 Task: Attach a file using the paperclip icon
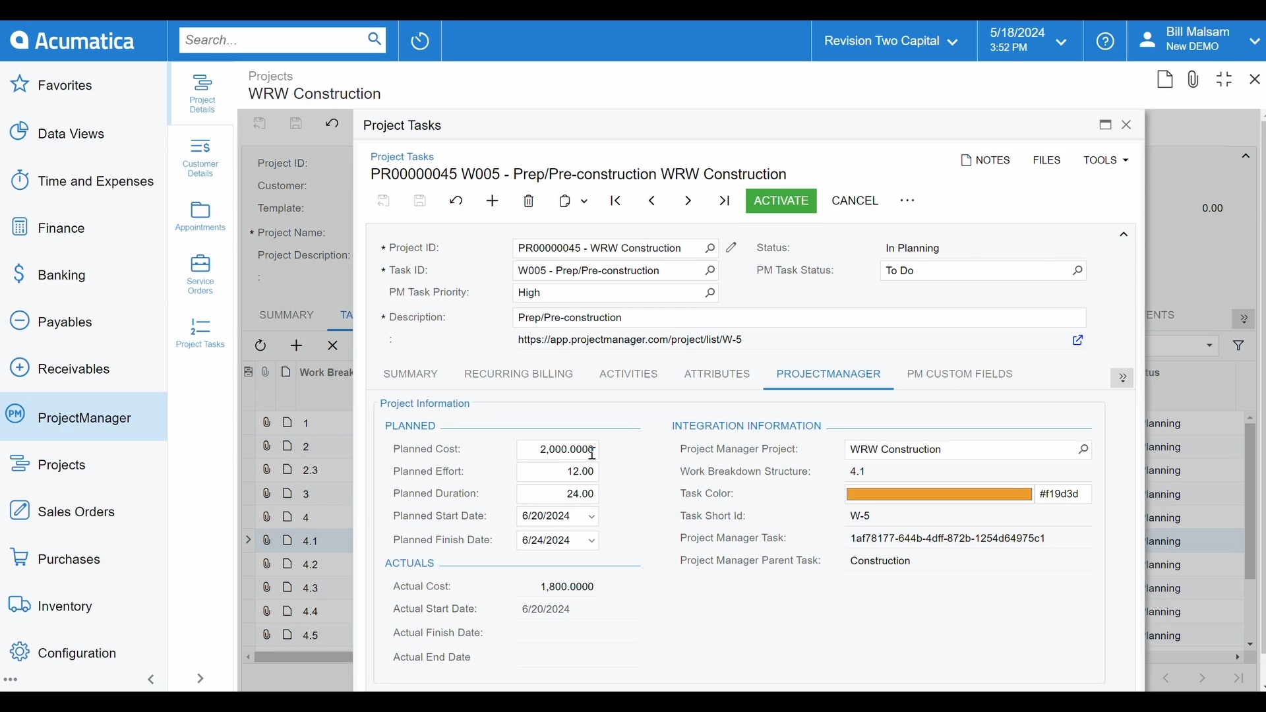[x=1193, y=79]
